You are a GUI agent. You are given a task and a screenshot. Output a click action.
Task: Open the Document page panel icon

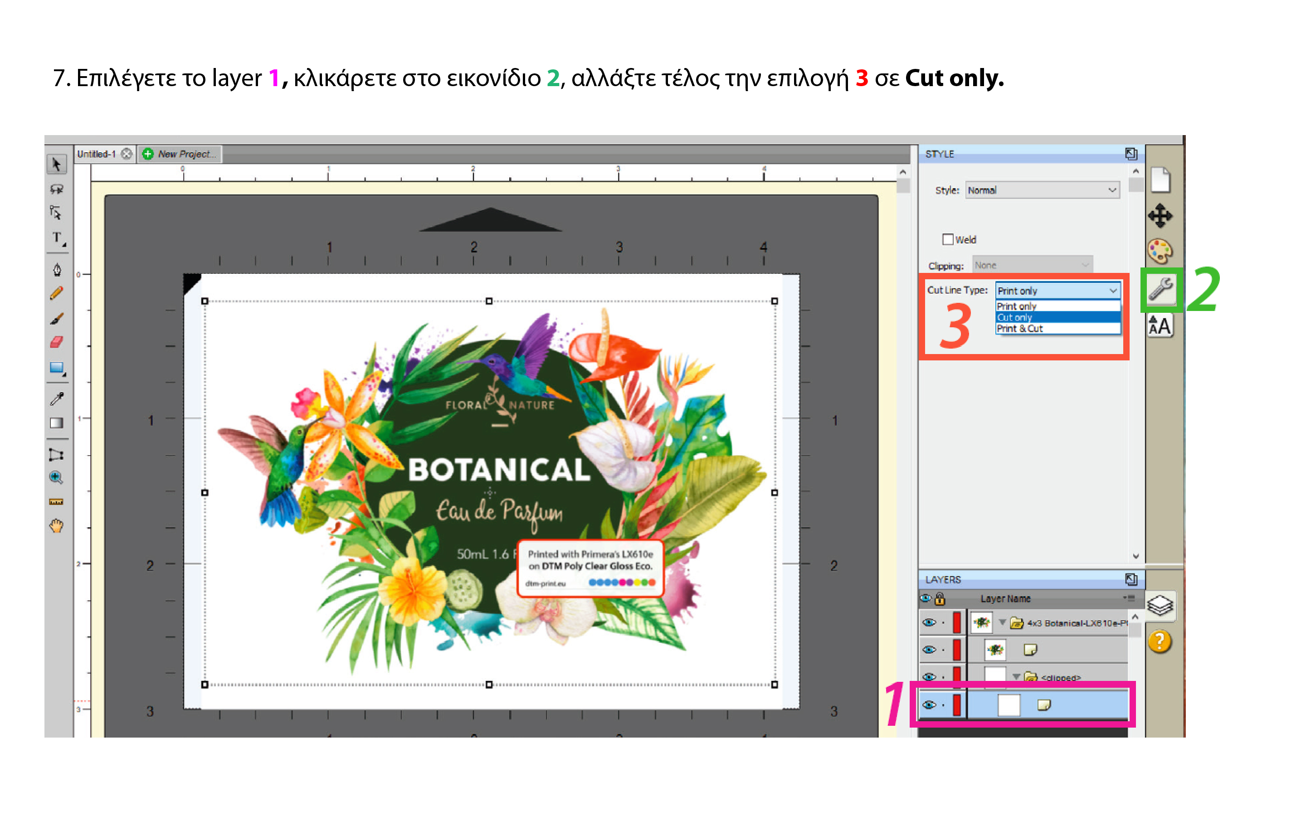1160,180
